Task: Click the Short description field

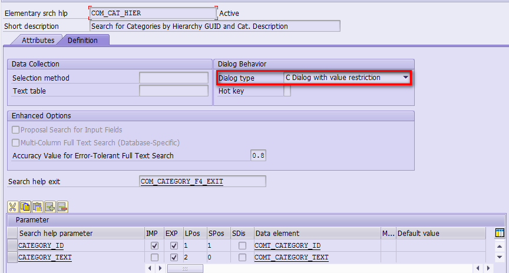Action: [215, 26]
